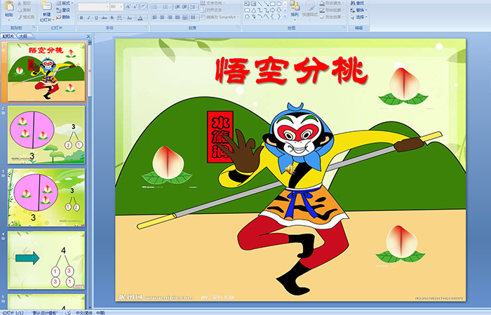Click the Cut (剪切) scissors icon

click(x=20, y=3)
